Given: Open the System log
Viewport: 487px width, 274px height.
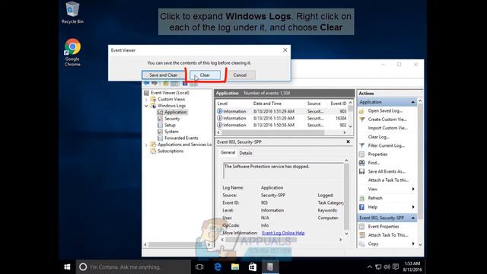Looking at the screenshot, I should pos(171,132).
